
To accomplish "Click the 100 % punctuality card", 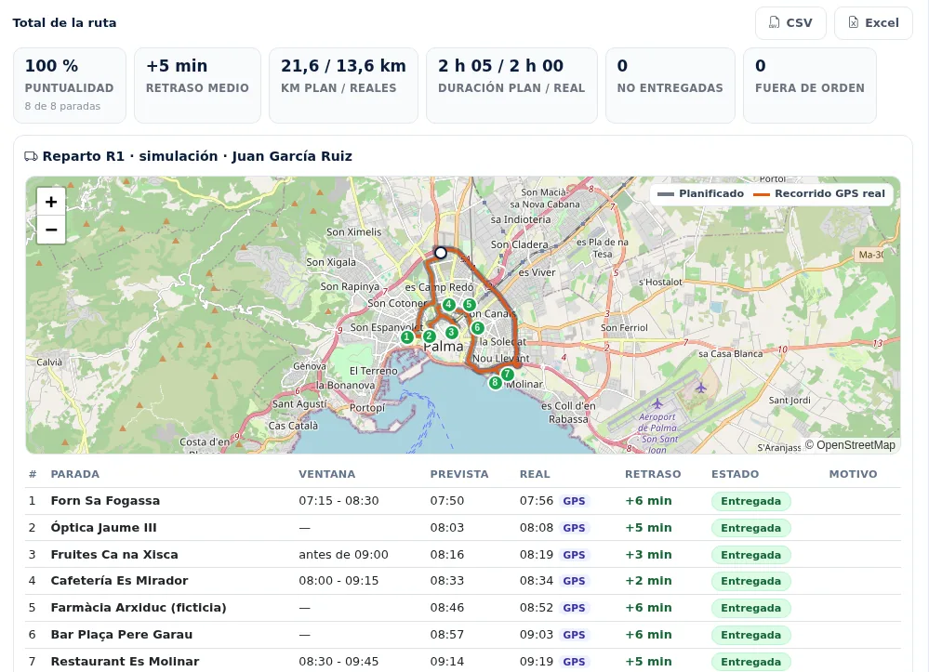I will coord(70,86).
